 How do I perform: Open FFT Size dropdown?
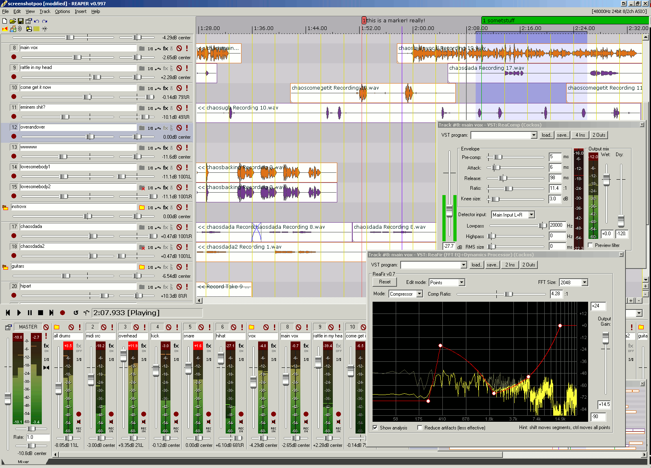click(x=584, y=282)
